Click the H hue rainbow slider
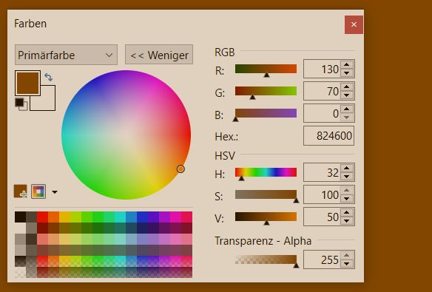This screenshot has width=432, height=292. (x=266, y=172)
